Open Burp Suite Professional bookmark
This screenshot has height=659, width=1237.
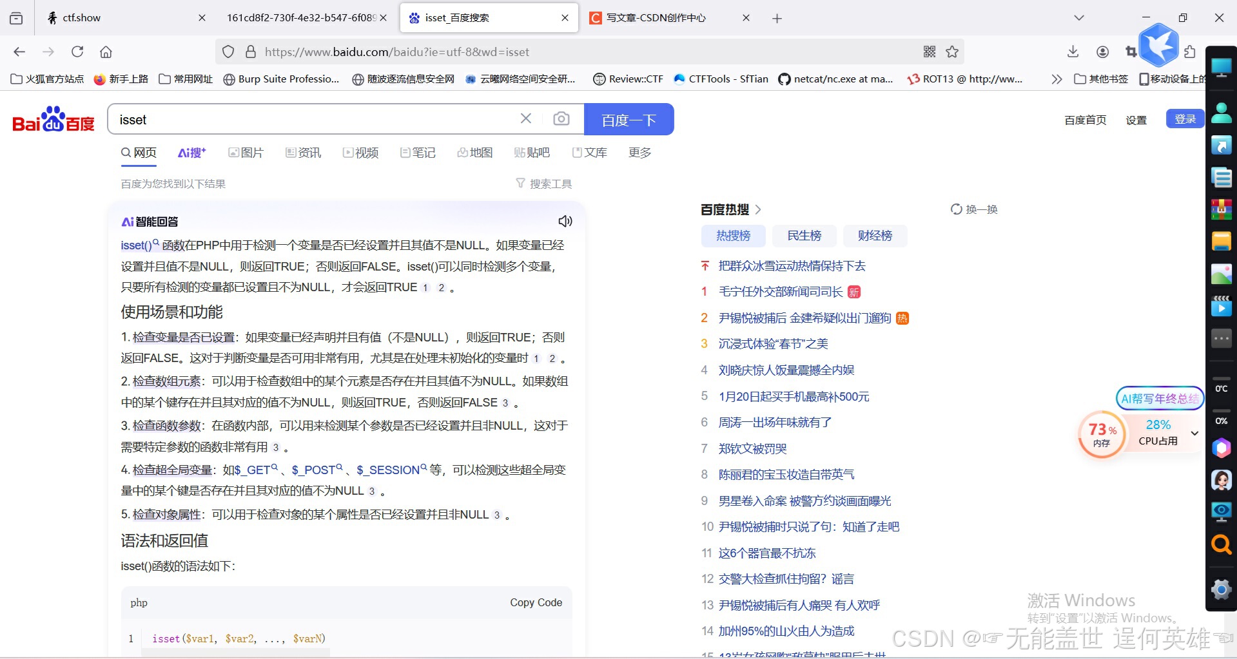(x=281, y=79)
